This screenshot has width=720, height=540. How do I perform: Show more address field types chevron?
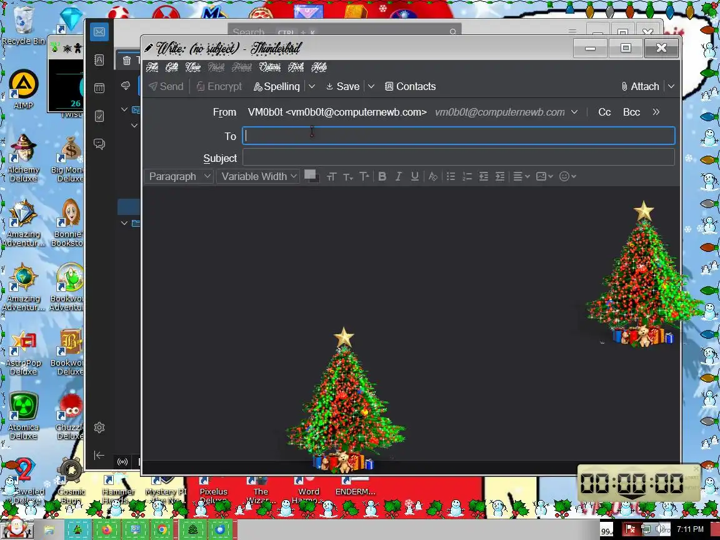pyautogui.click(x=656, y=112)
